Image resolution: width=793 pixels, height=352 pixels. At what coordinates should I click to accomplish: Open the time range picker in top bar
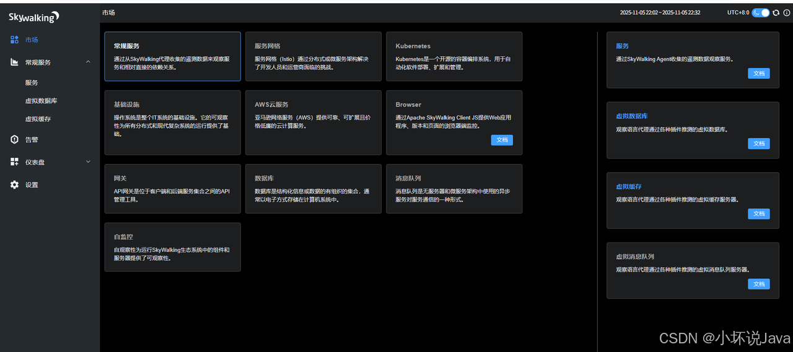pyautogui.click(x=660, y=12)
